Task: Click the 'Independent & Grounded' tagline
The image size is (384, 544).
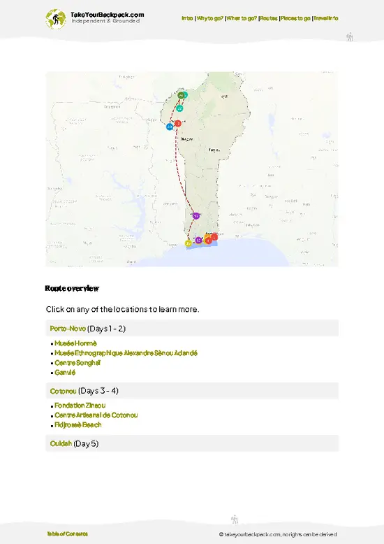Action: (x=105, y=21)
